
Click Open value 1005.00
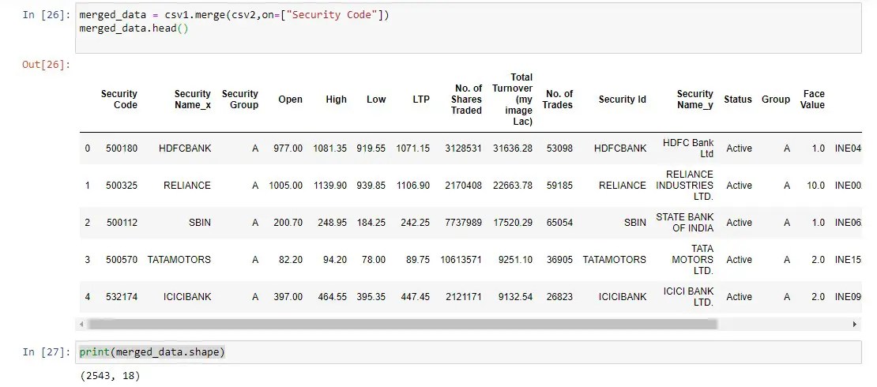pos(286,185)
